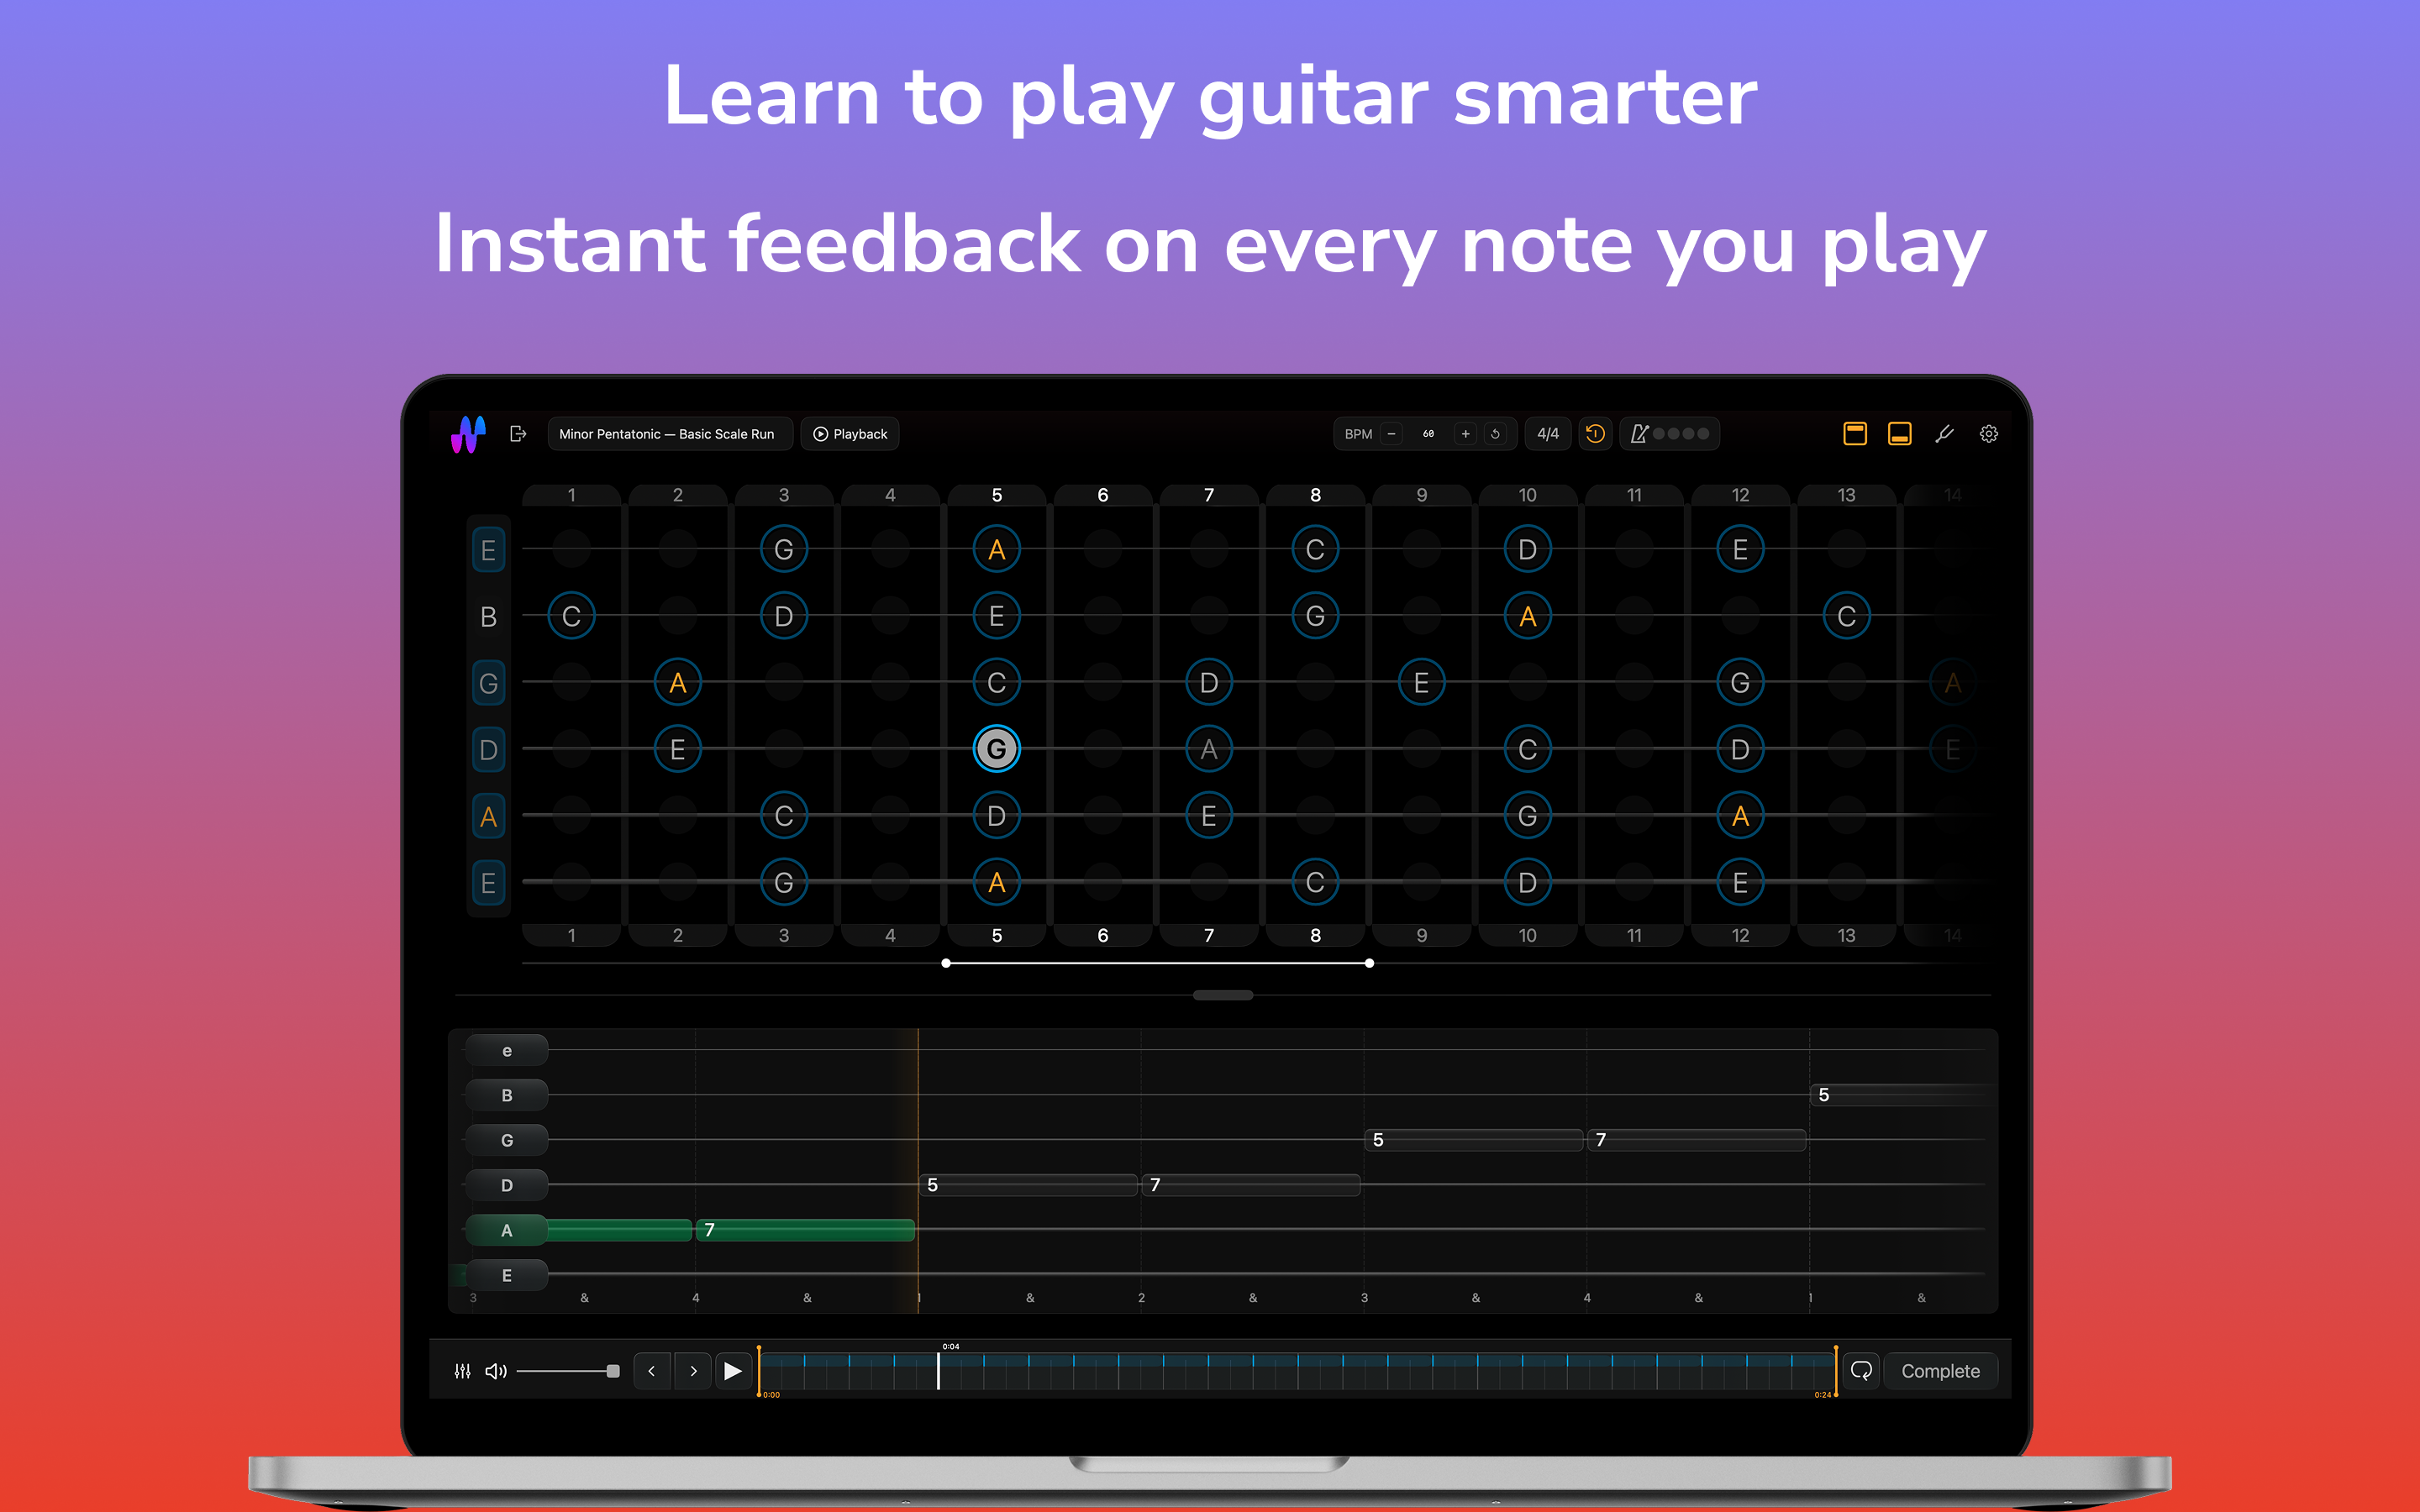Viewport: 2420px width, 1512px height.
Task: Toggle the orange A string label
Action: [x=488, y=816]
